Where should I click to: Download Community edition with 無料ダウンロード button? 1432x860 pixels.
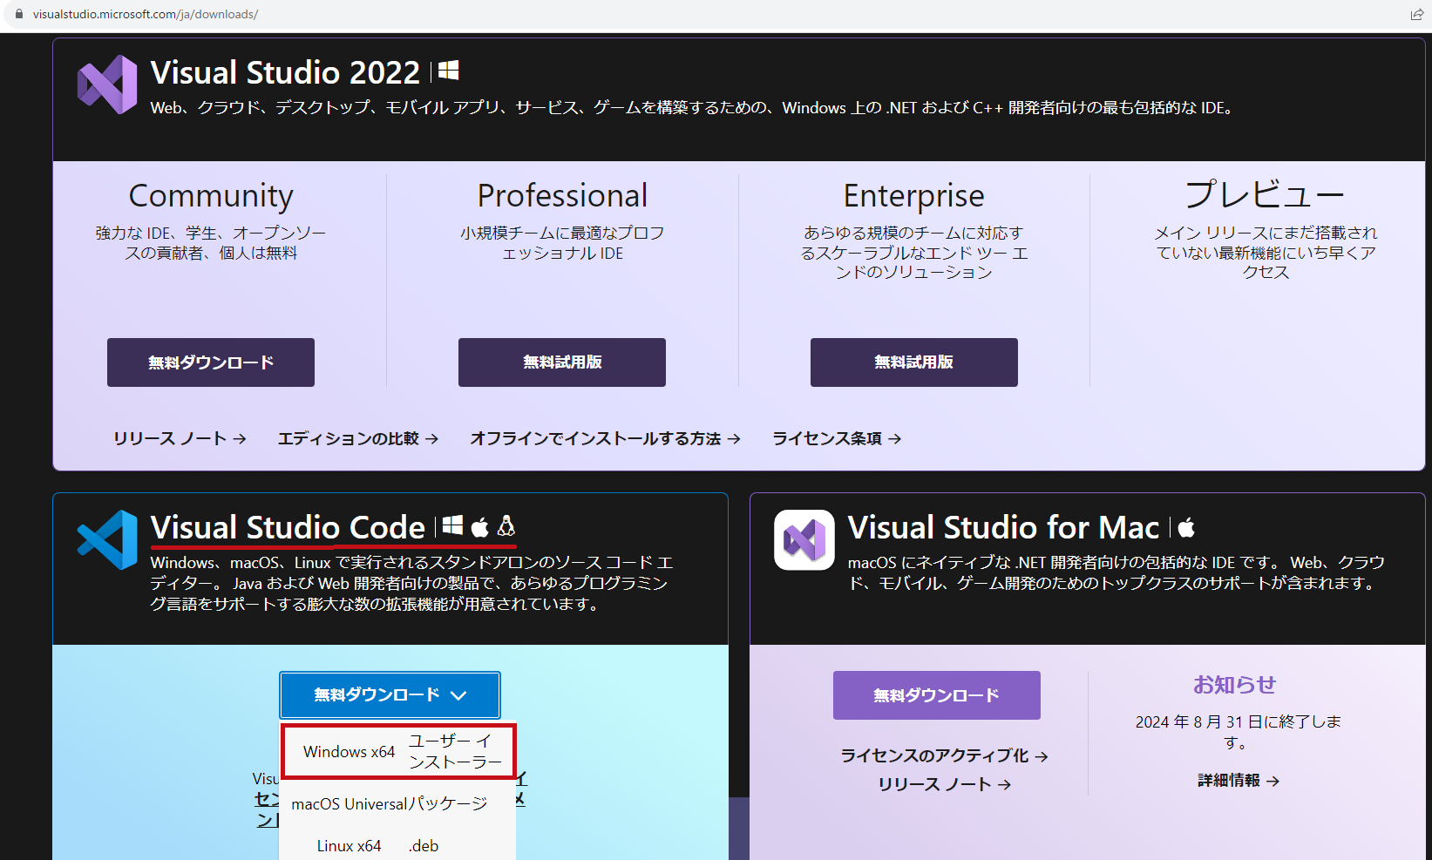click(x=211, y=362)
